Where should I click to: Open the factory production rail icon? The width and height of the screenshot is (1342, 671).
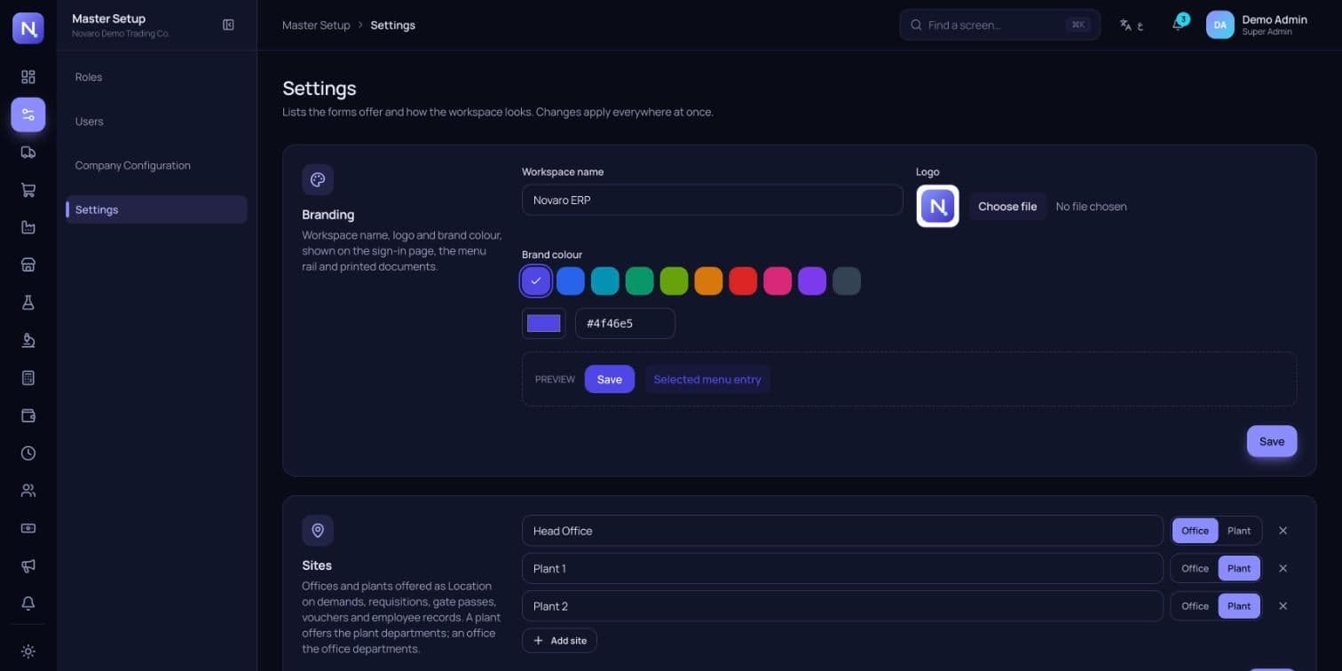28,227
